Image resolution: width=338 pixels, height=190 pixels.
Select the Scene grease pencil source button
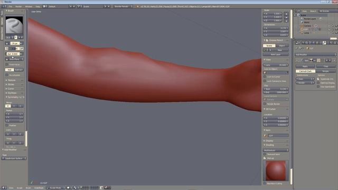[x=269, y=46]
